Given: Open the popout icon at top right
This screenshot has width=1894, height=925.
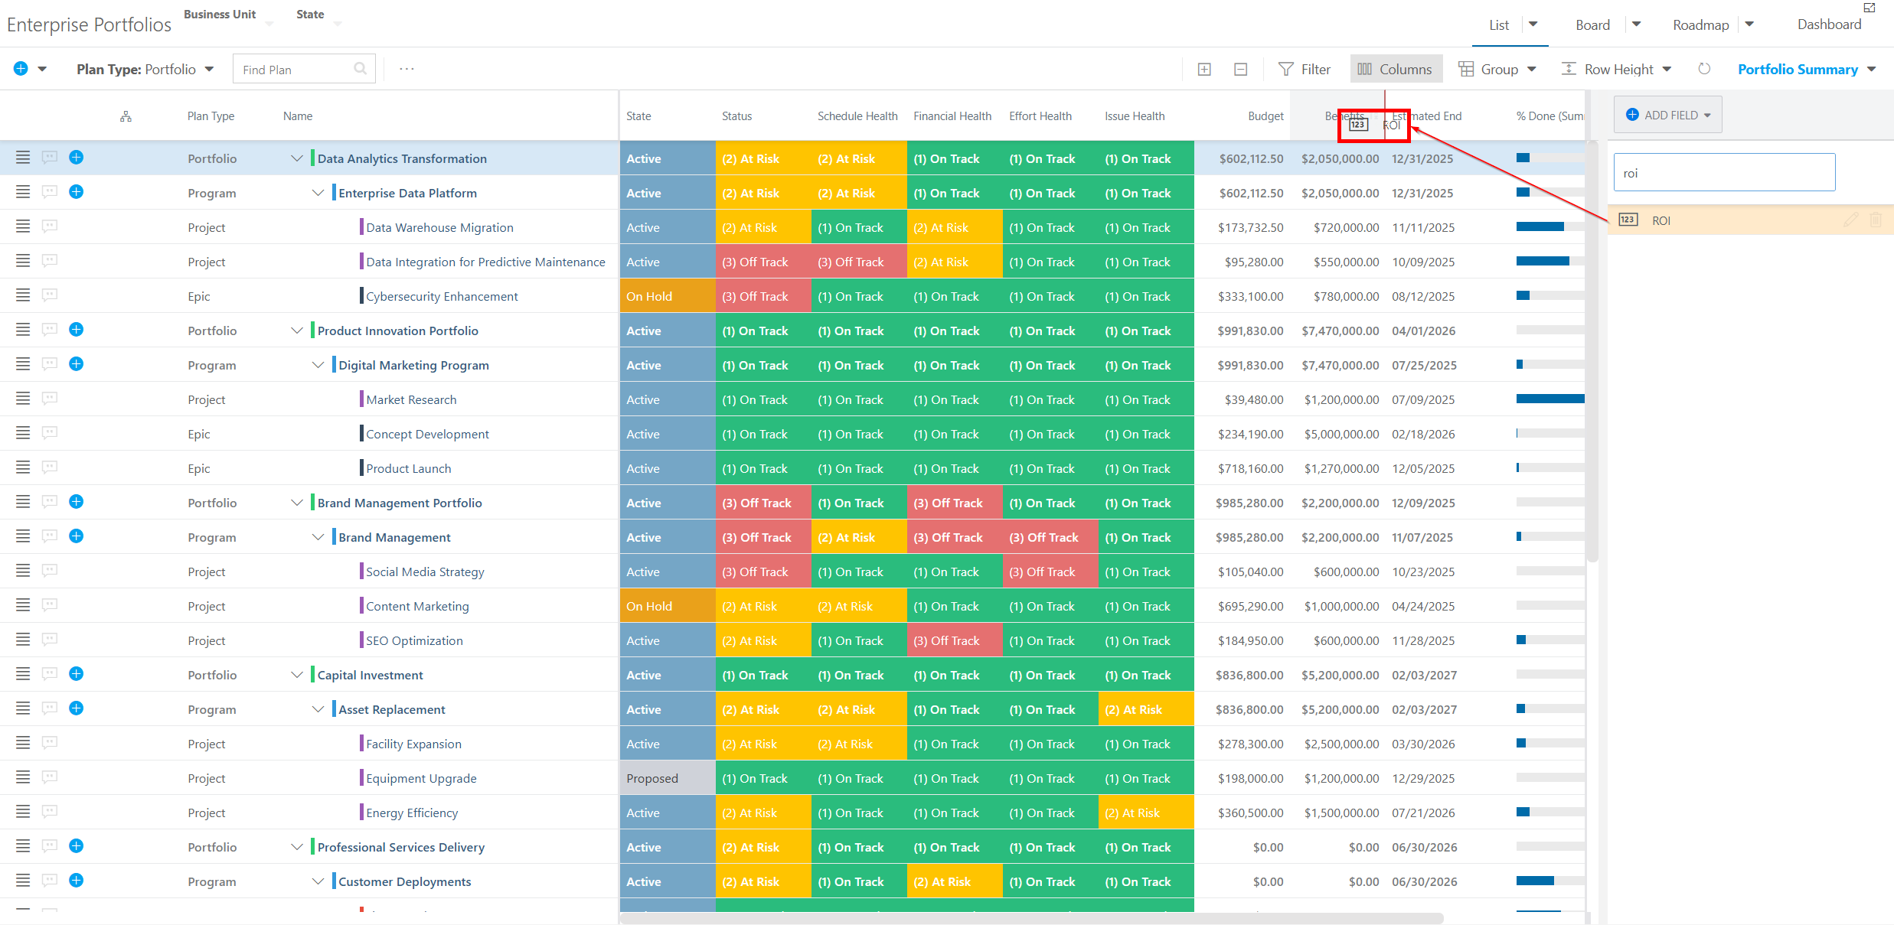Looking at the screenshot, I should coord(1869,8).
